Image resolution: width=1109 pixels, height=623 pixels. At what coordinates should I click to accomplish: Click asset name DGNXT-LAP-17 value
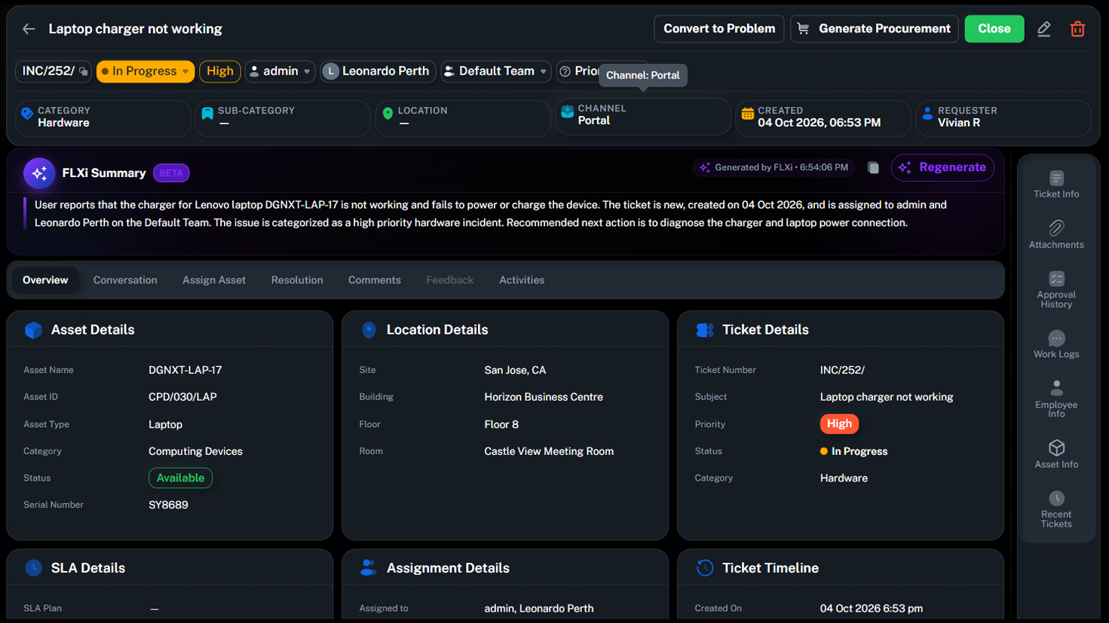coord(185,371)
